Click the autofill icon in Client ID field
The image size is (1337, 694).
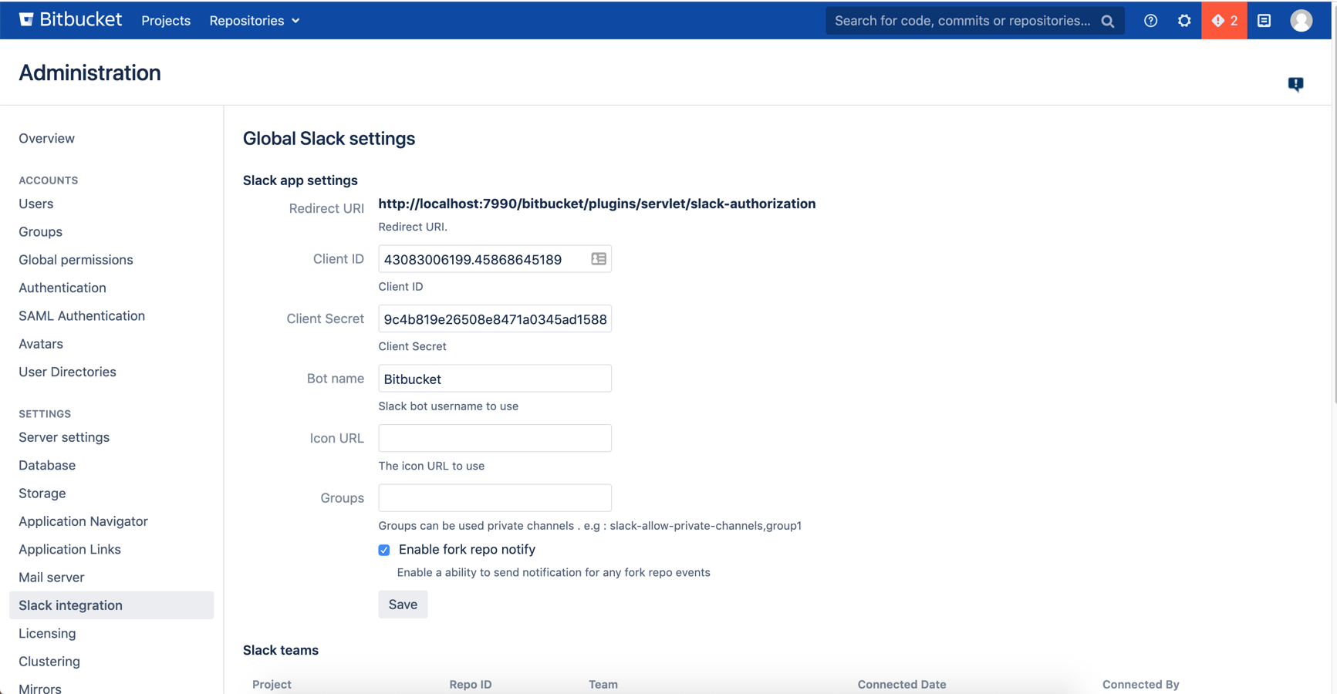click(599, 259)
